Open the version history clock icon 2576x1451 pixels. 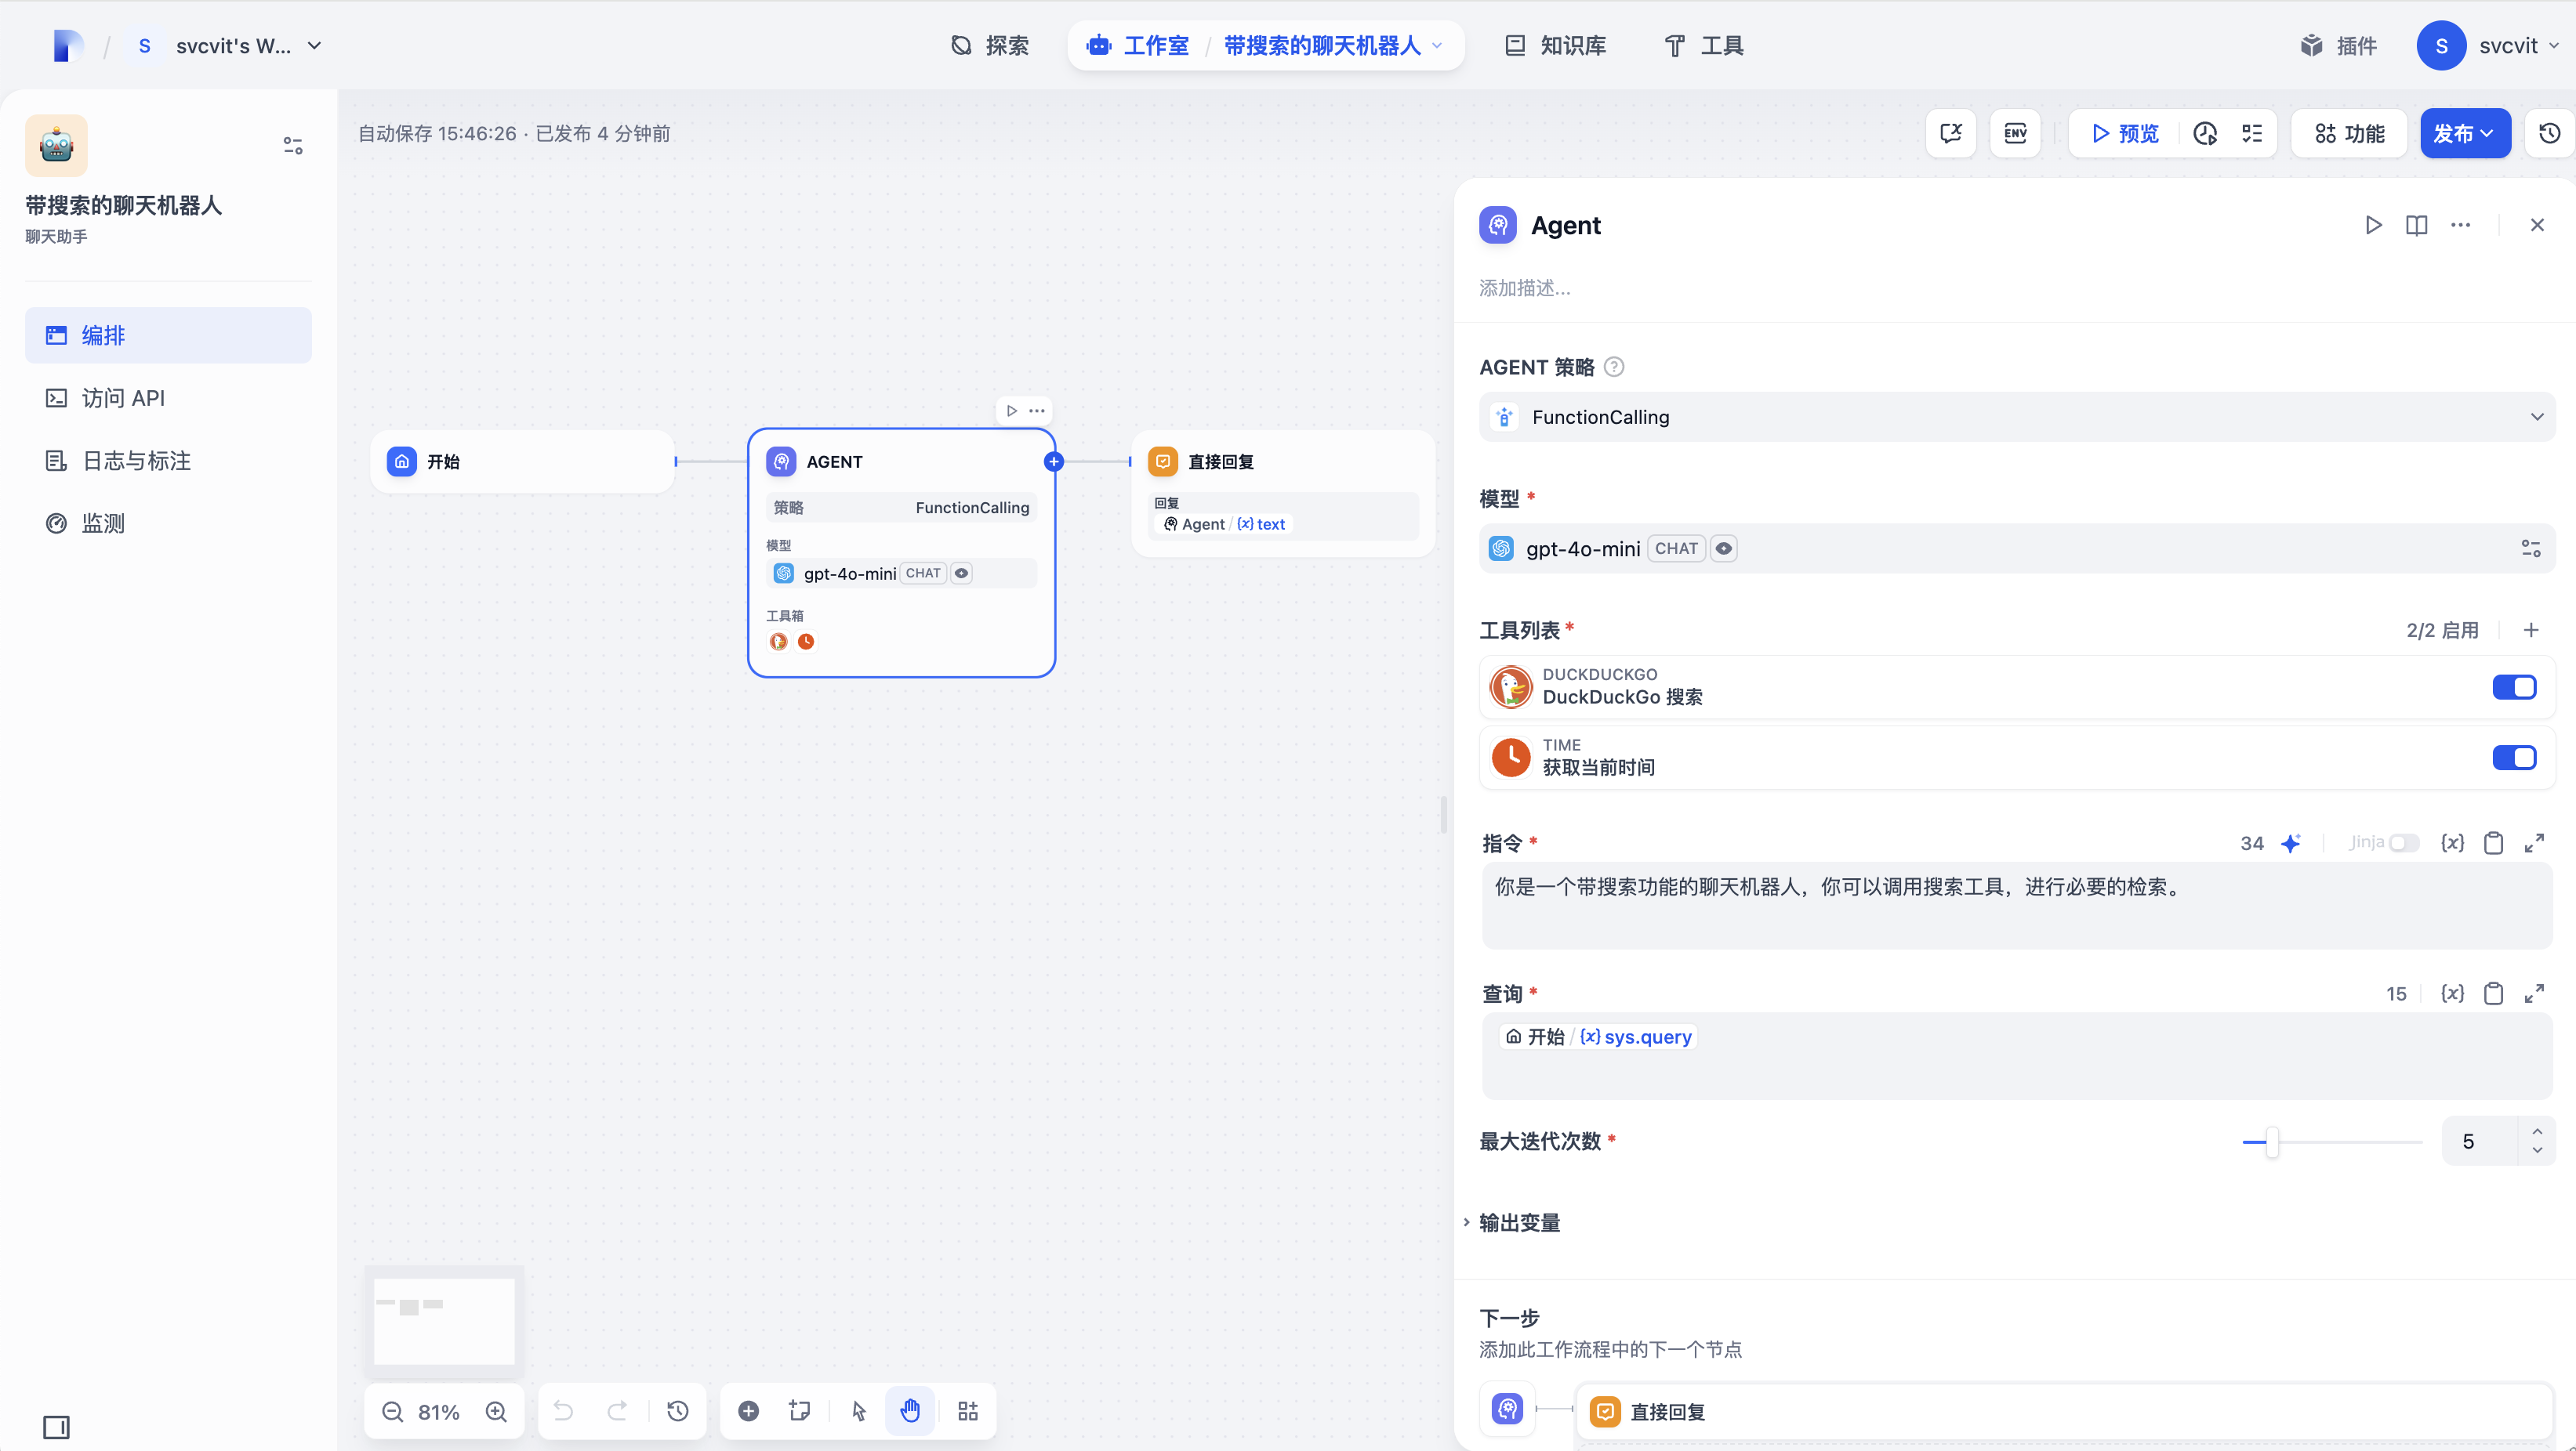pos(2549,133)
